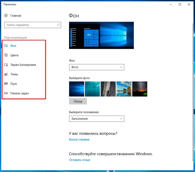195x172 pixels.
Task: Follow the Оставить отзыв link
Action: [79, 160]
